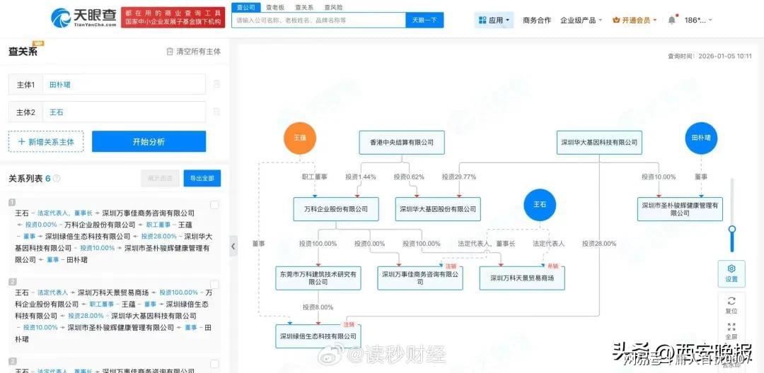Switch to the 查风险 search tab

(x=333, y=7)
